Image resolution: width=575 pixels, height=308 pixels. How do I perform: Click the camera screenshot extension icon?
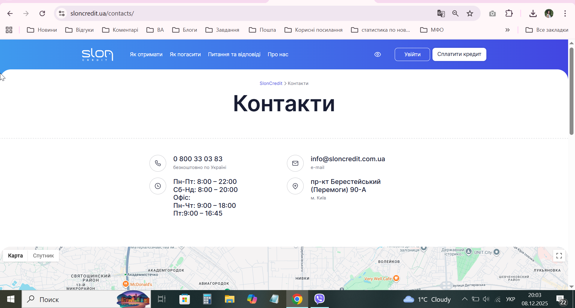[x=492, y=13]
